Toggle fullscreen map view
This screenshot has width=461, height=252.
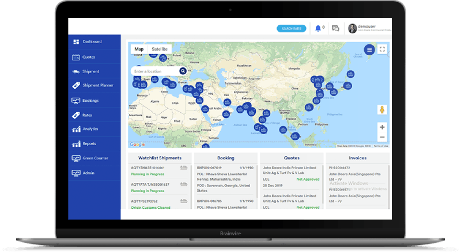[382, 49]
